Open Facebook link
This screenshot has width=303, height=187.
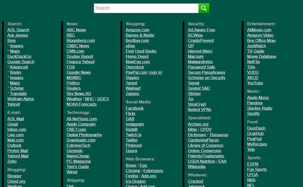coord(135,108)
